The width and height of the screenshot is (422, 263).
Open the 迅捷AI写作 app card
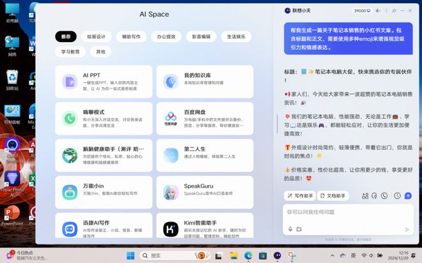click(104, 225)
